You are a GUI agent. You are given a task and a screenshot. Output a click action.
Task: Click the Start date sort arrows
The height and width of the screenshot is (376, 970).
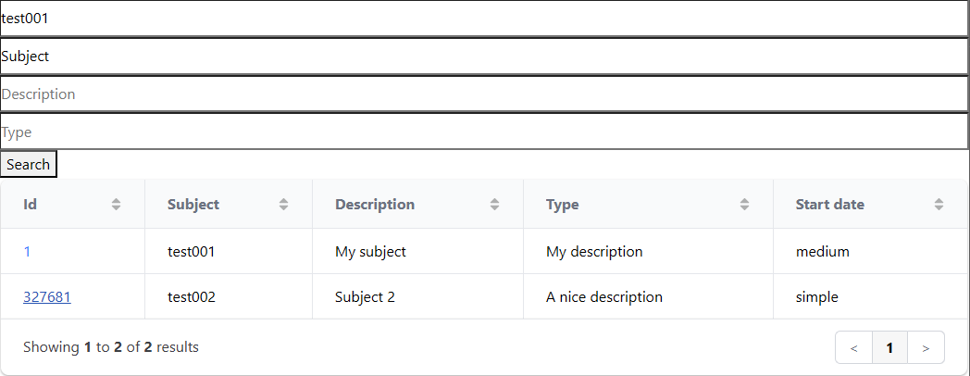pyautogui.click(x=939, y=205)
